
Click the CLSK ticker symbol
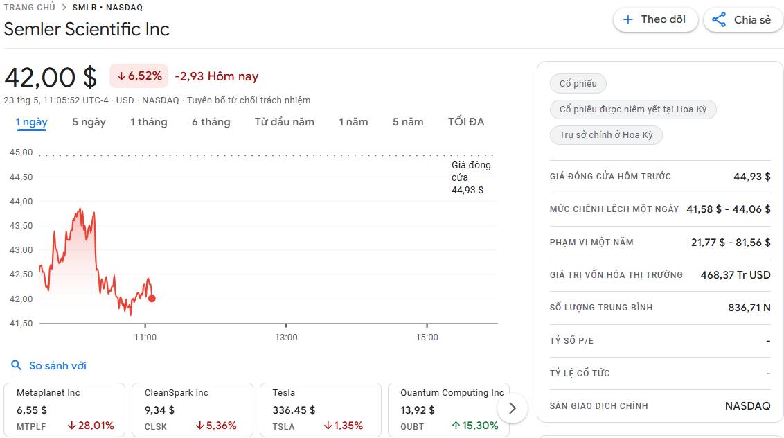156,426
